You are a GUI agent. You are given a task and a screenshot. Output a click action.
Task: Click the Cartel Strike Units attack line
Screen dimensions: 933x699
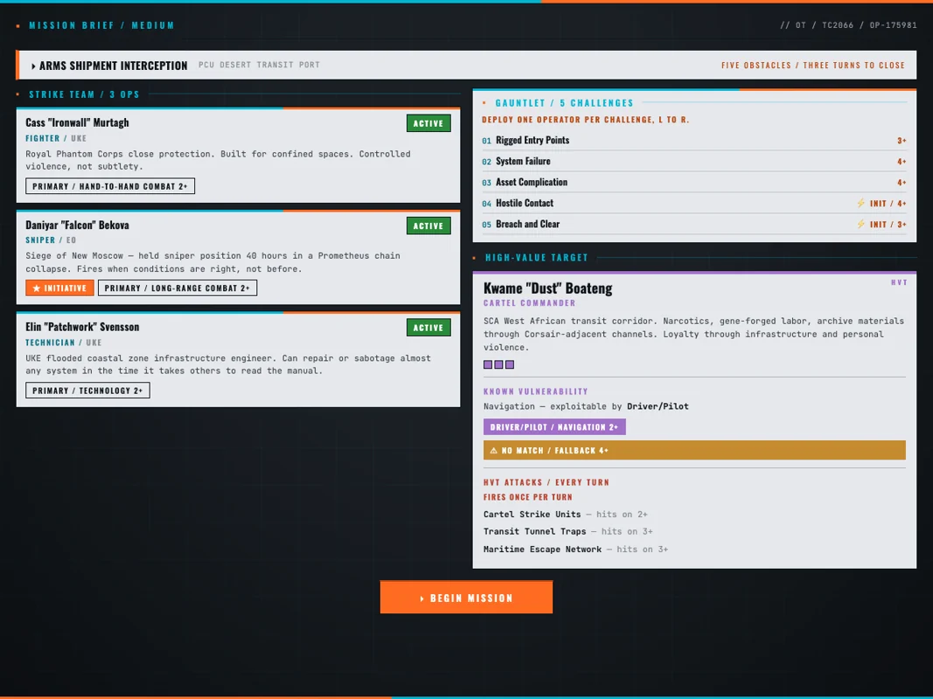[x=565, y=514]
